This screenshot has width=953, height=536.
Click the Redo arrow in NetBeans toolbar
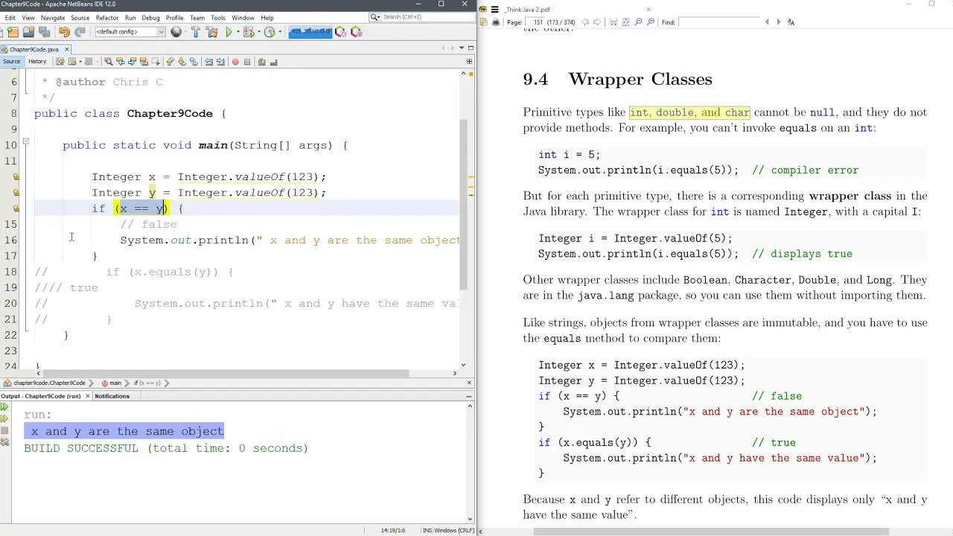pos(80,32)
